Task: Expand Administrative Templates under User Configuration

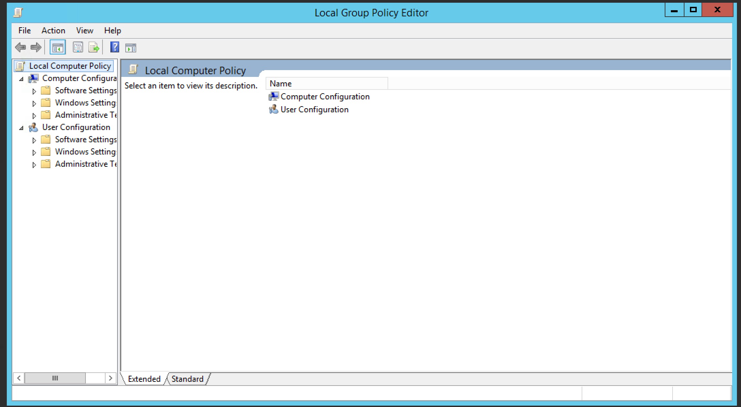Action: (x=34, y=165)
